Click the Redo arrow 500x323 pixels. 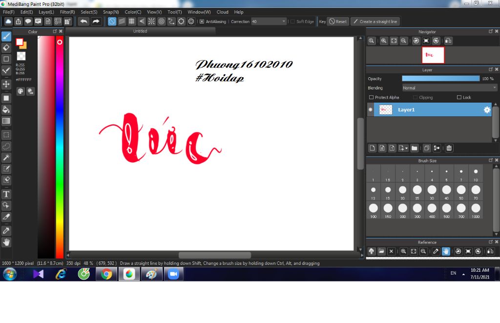point(96,22)
